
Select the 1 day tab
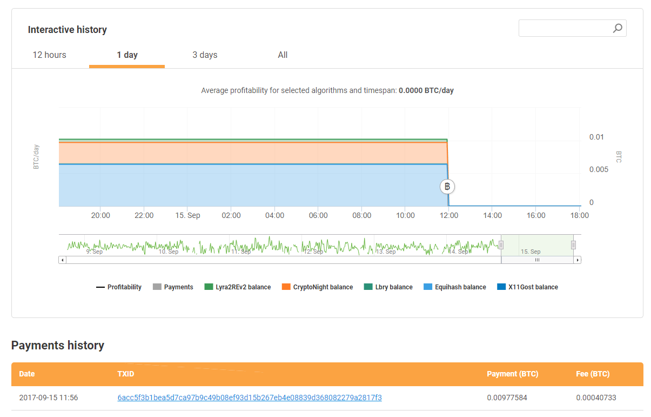(127, 55)
